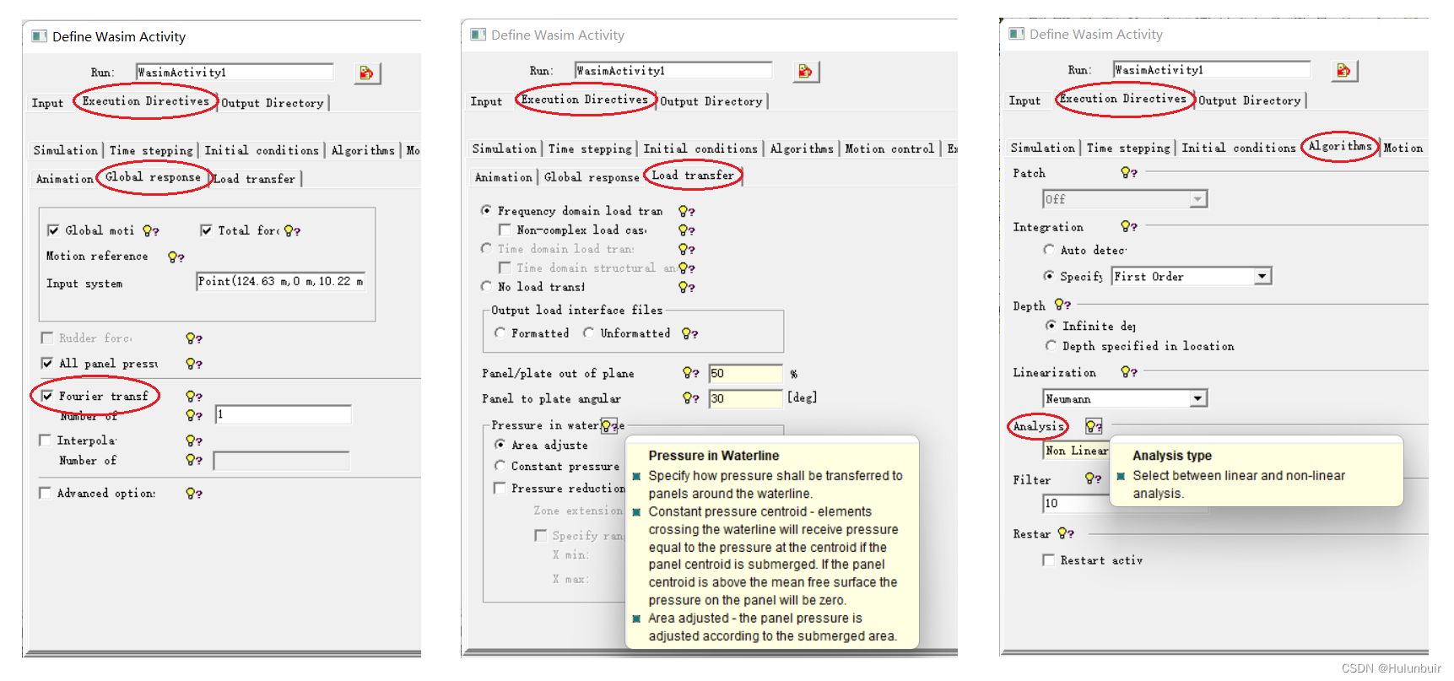Open help bulb for Panel/plate out of plane
Image resolution: width=1454 pixels, height=681 pixels.
point(690,373)
